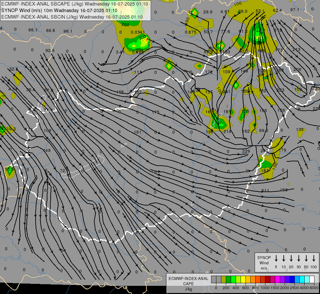Click the map value '3.41'

120,52
